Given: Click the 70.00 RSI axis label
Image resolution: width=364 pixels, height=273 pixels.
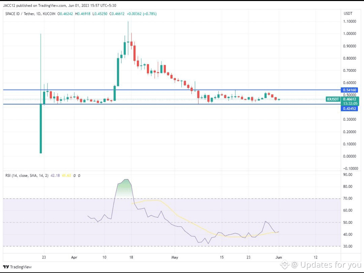Looking at the screenshot, I should pos(348,199).
